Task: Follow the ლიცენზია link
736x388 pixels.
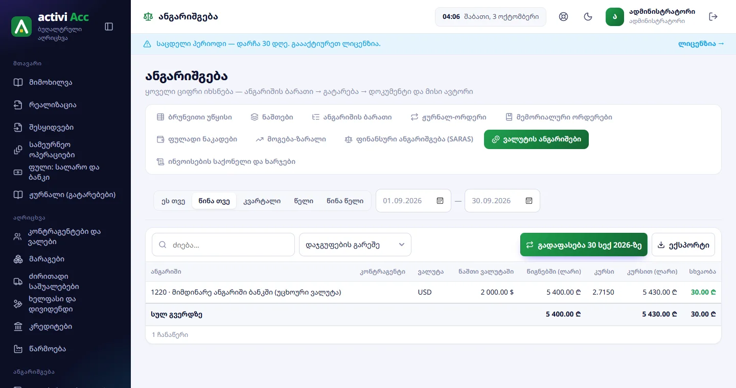Action: point(701,44)
